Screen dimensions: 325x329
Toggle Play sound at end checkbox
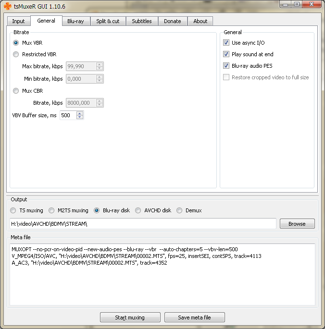click(x=226, y=54)
